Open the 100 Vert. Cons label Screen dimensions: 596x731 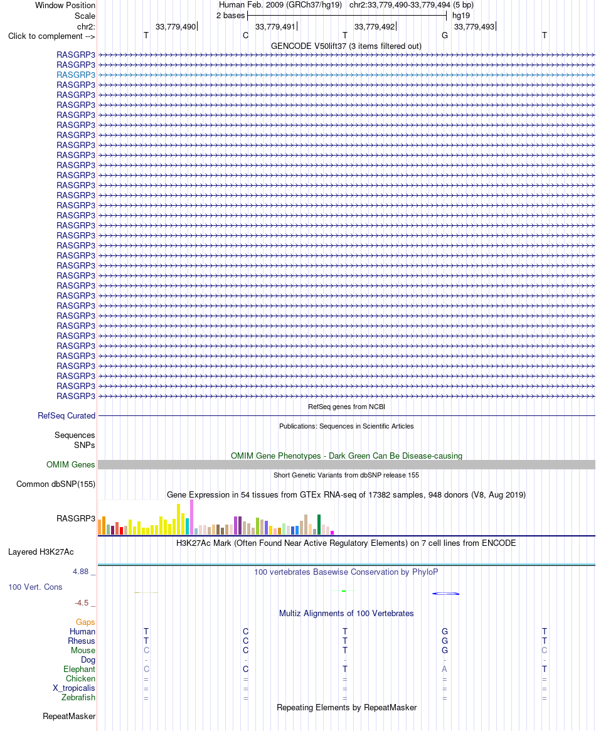[x=35, y=587]
